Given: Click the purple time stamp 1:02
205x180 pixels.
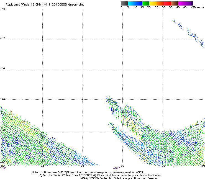Looking at the screenshot, I should pyautogui.click(x=3, y=168).
